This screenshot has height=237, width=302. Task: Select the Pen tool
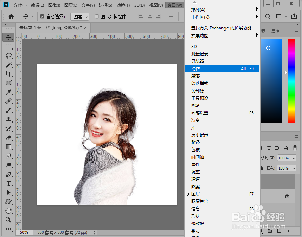point(8,174)
